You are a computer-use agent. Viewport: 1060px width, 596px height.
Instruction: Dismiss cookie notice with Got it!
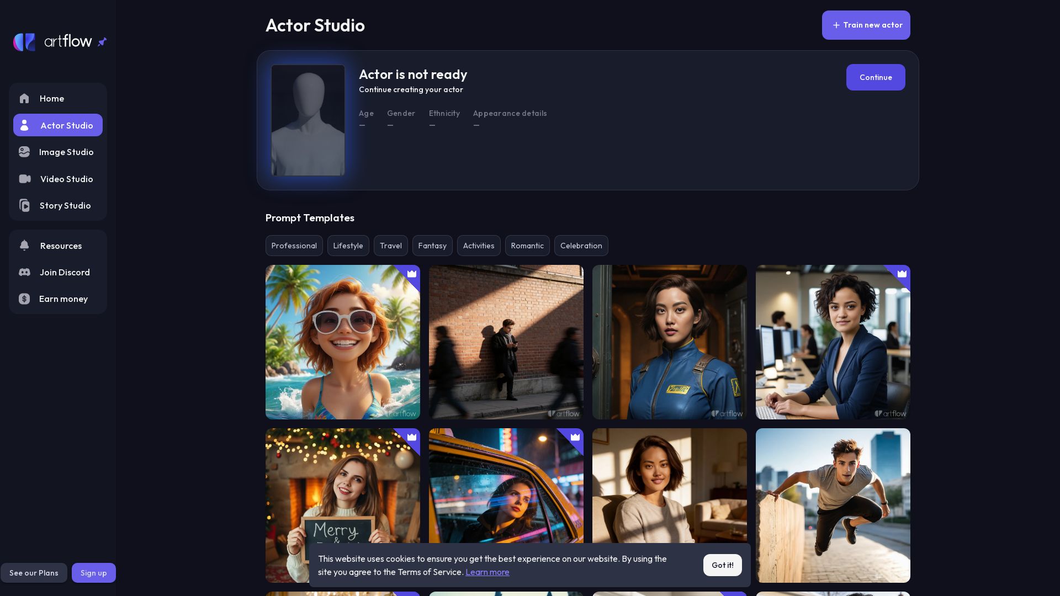(x=722, y=565)
